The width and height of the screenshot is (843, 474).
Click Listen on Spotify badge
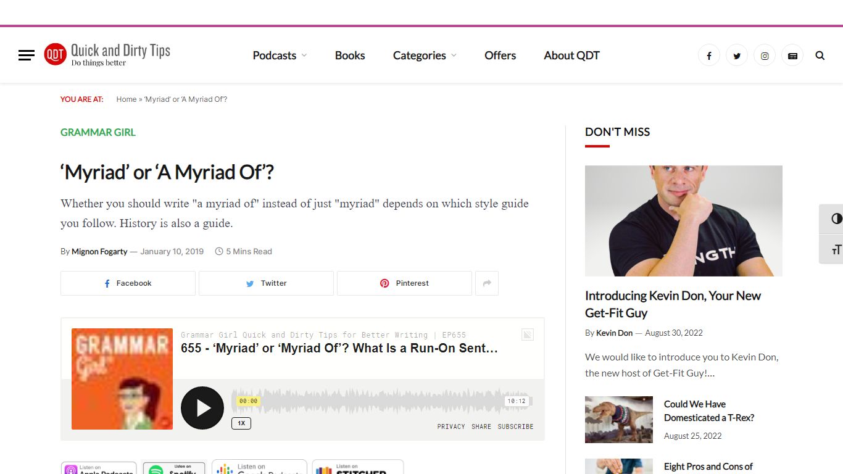click(x=174, y=468)
